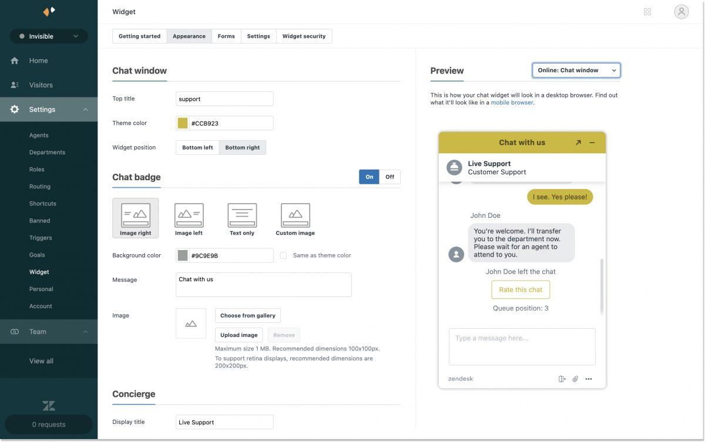Collapse the Settings section in the sidebar
Image resolution: width=705 pixels, height=442 pixels.
(x=85, y=109)
